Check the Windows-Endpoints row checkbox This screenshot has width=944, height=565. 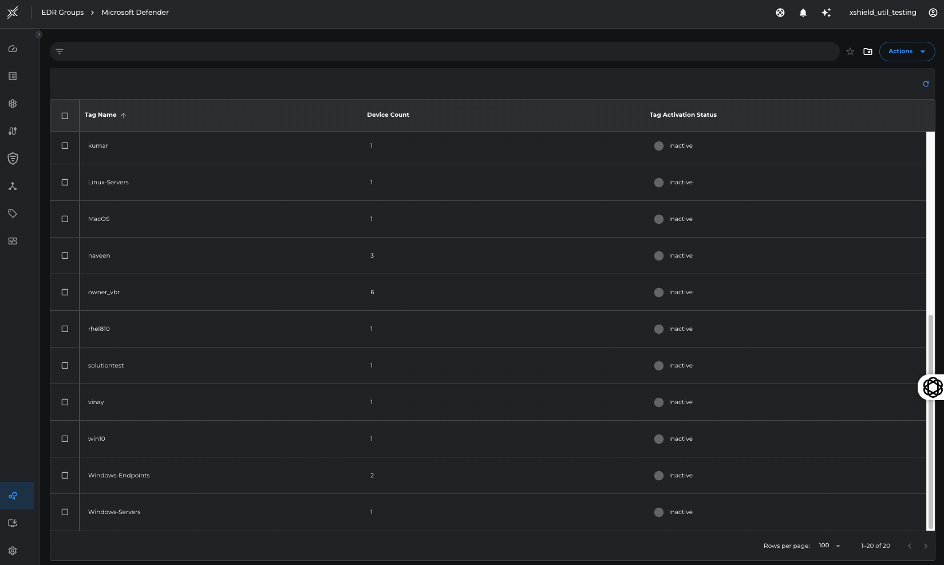coord(65,476)
